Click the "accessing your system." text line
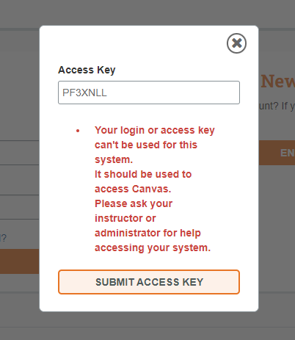This screenshot has height=340, width=295. (153, 247)
